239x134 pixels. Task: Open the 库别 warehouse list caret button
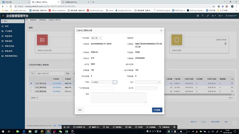tap(115, 82)
